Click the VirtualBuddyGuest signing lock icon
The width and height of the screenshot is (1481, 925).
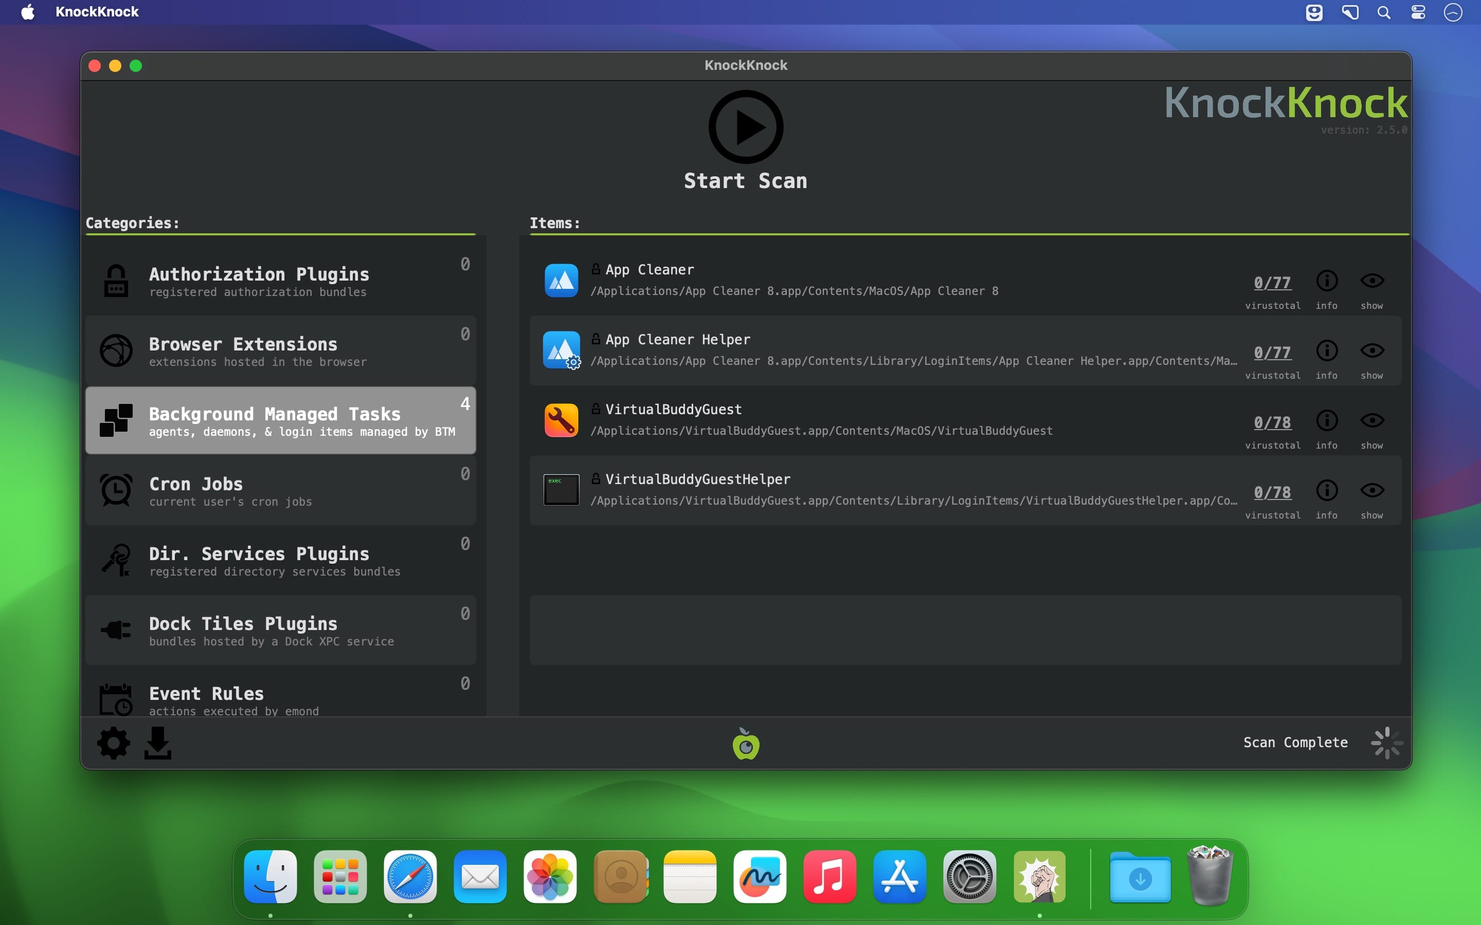595,408
